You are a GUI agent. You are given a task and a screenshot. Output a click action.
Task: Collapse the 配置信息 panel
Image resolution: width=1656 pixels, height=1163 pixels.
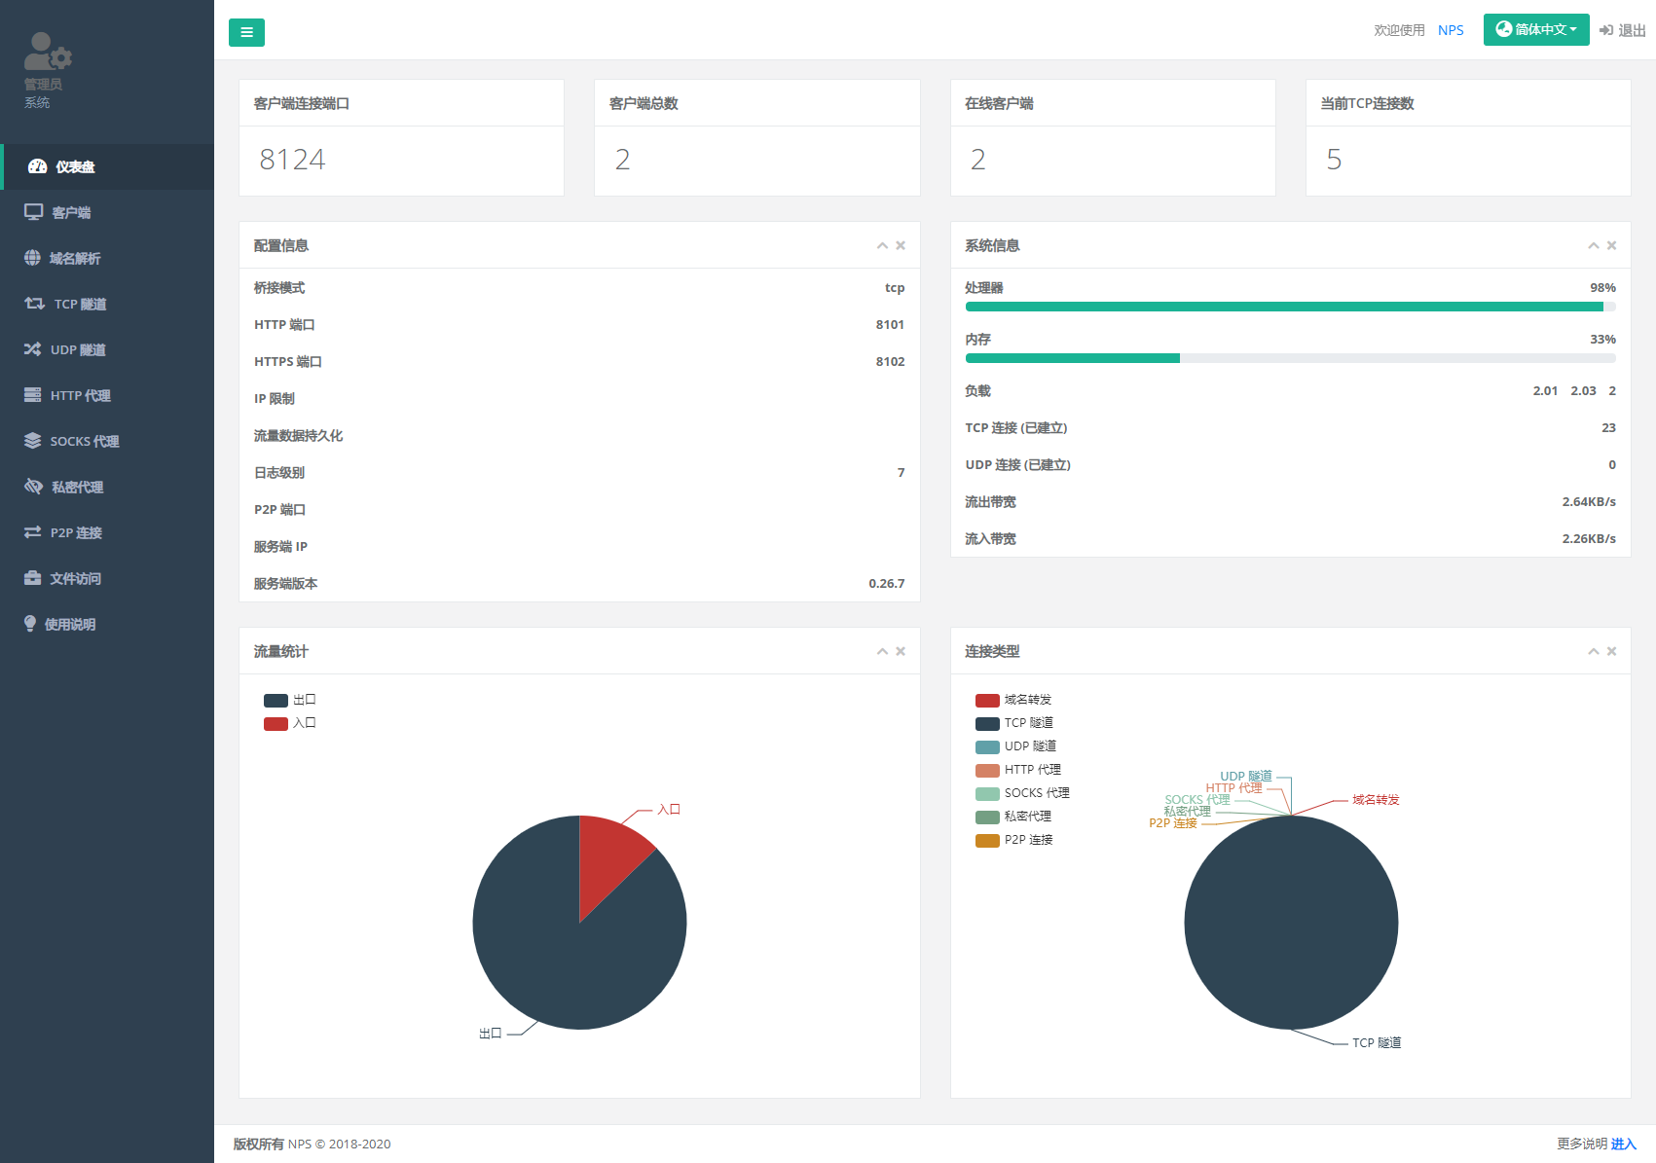click(882, 245)
